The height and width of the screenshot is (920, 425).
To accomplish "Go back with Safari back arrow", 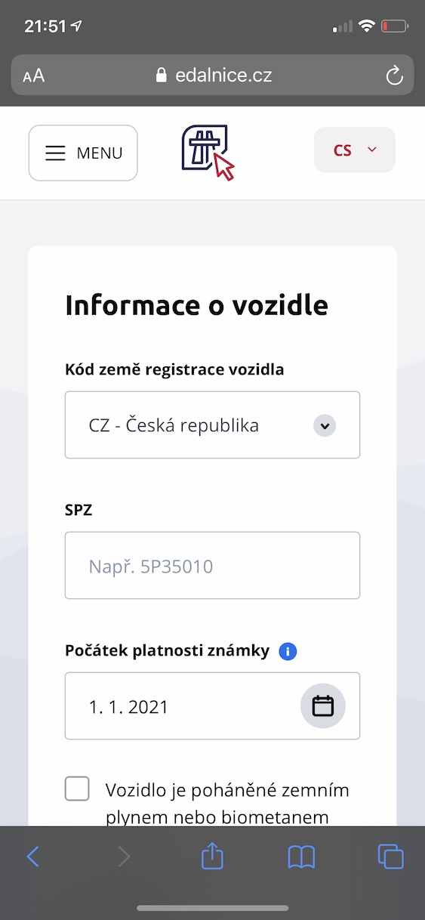I will [x=32, y=857].
